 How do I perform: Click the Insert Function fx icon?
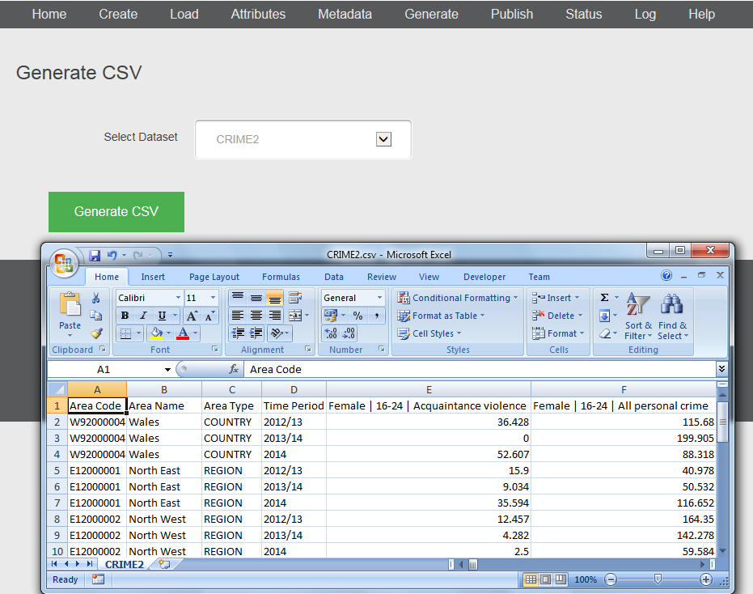[234, 369]
